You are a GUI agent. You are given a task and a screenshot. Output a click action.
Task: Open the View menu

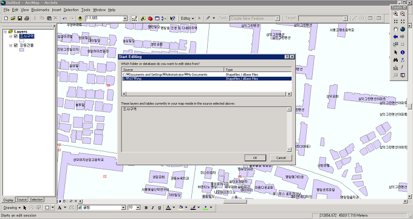point(24,10)
